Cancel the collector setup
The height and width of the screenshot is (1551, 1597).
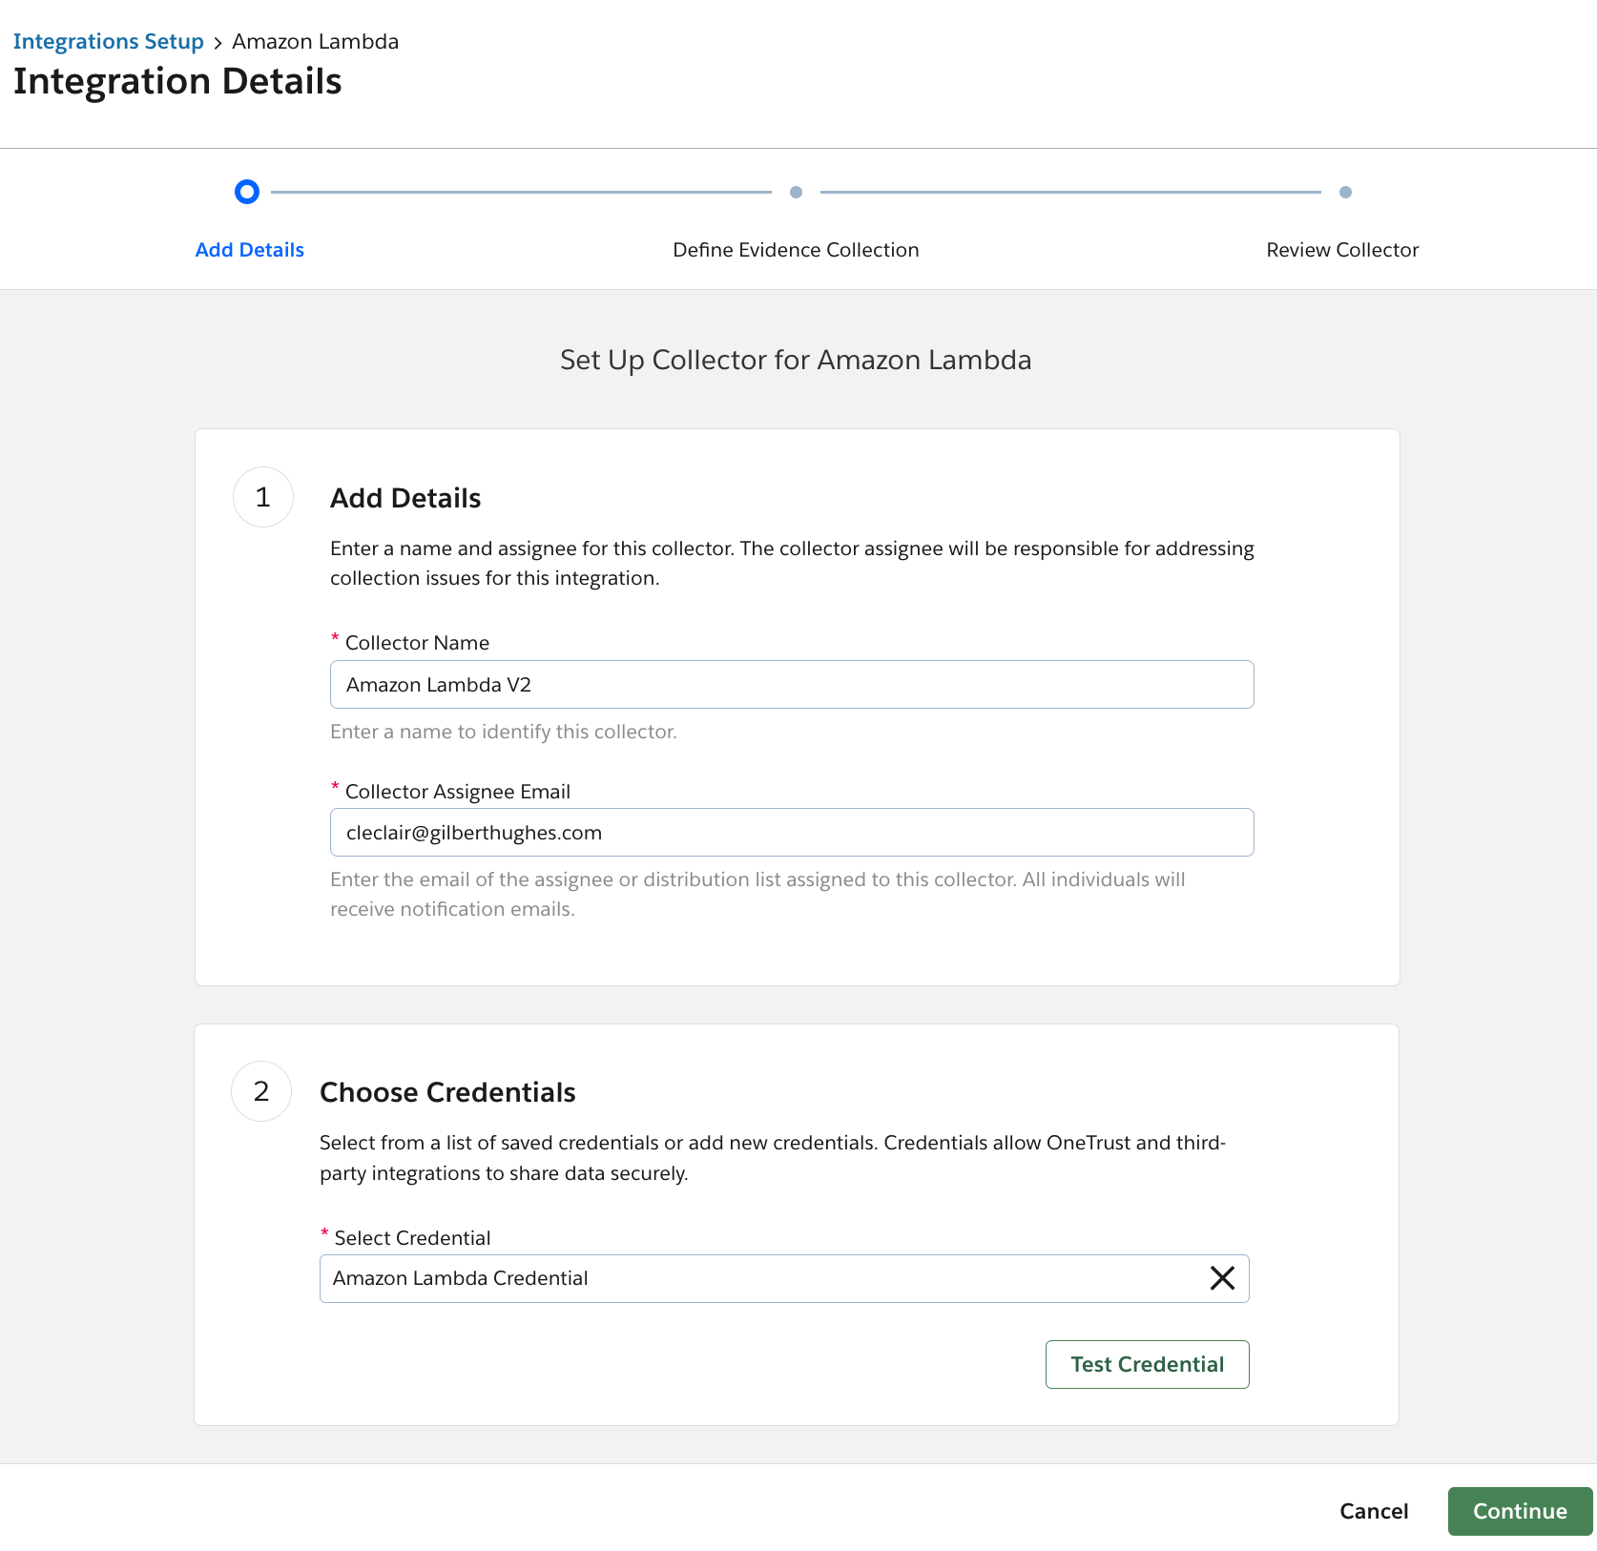pos(1373,1511)
